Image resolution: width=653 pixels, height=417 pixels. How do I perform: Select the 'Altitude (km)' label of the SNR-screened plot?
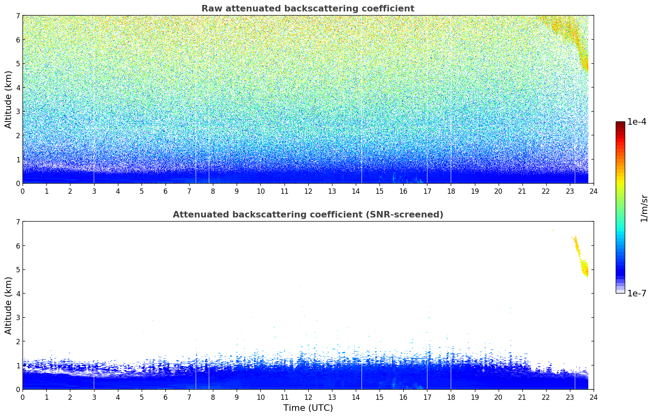click(9, 305)
